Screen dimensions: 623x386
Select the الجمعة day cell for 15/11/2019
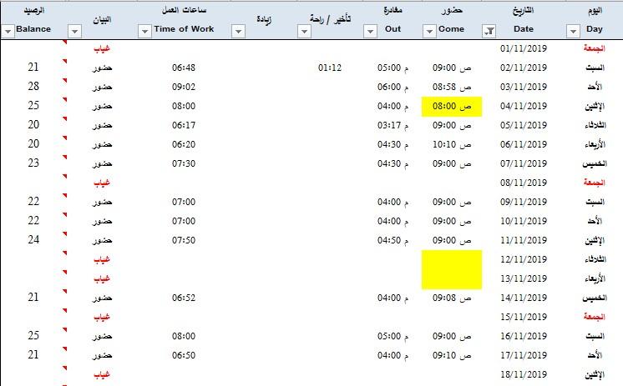point(595,317)
